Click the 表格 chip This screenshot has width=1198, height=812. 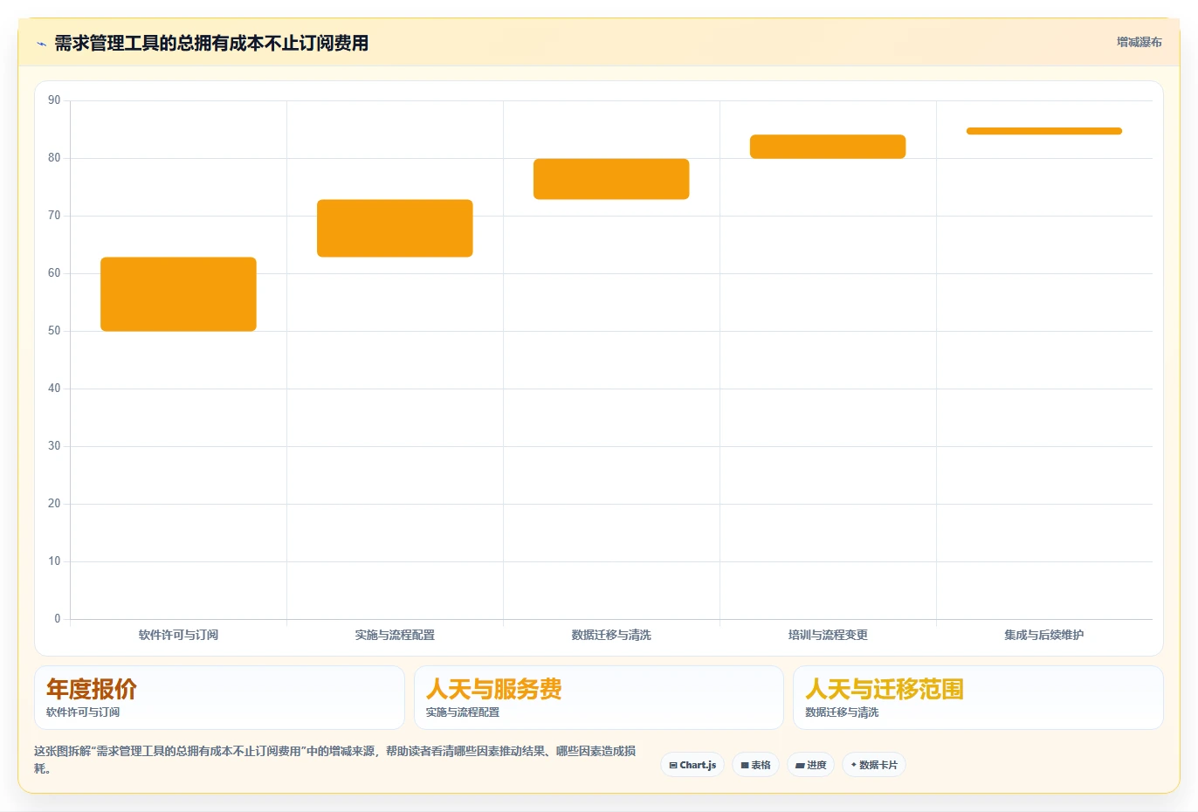point(755,765)
